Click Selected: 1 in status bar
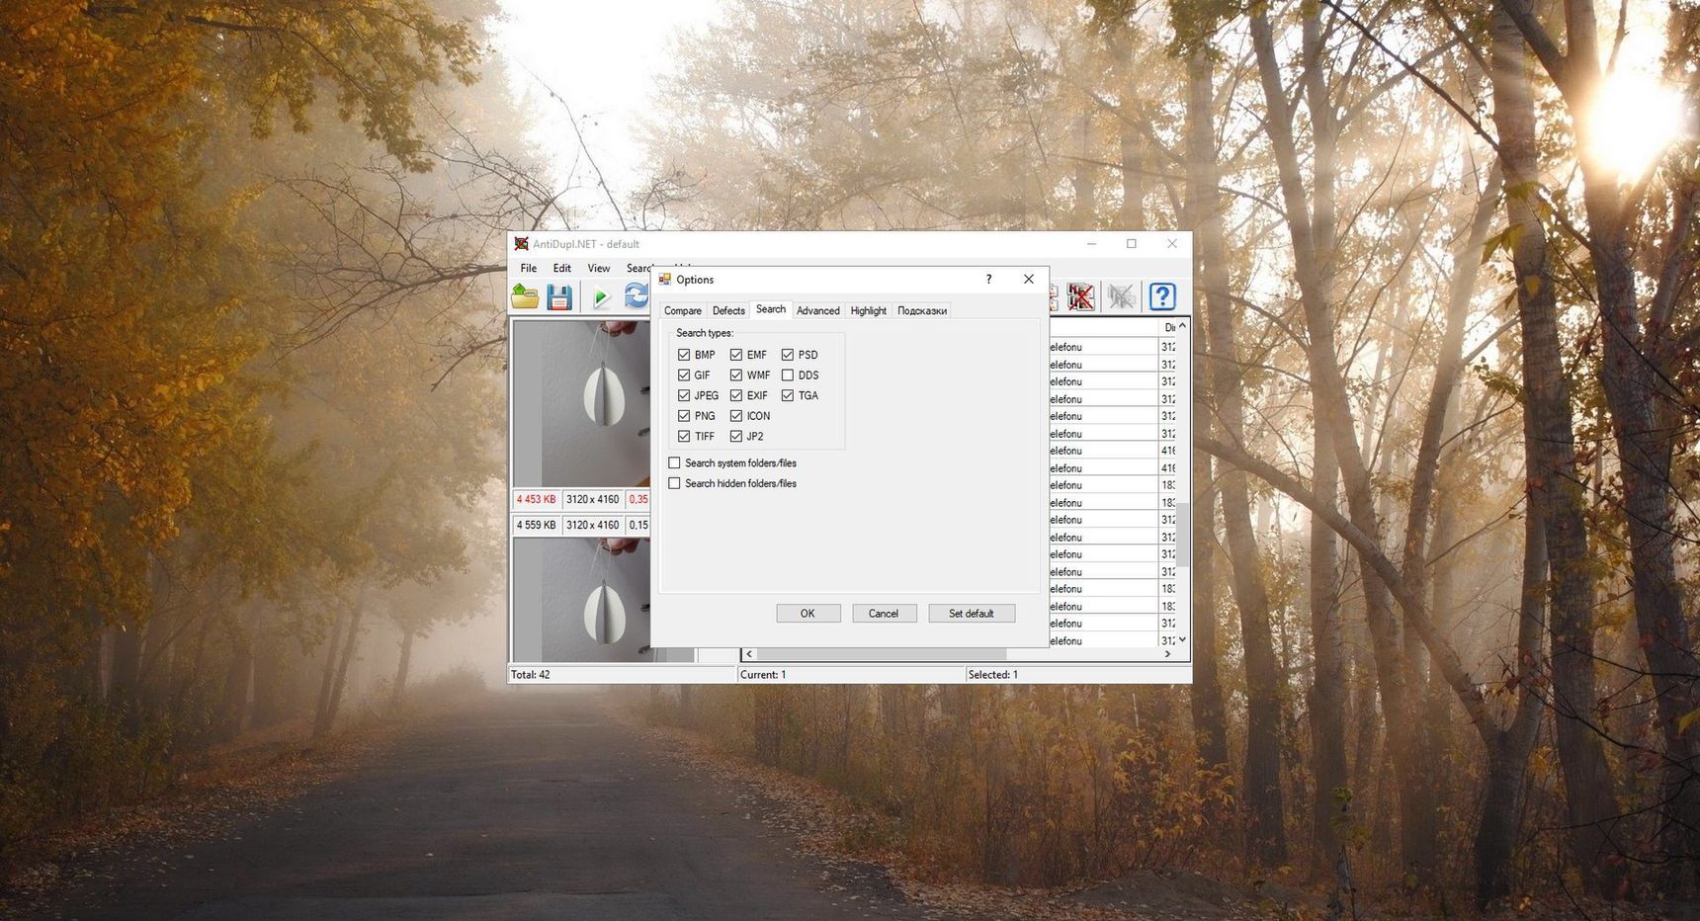The height and width of the screenshot is (921, 1700). pos(993,675)
